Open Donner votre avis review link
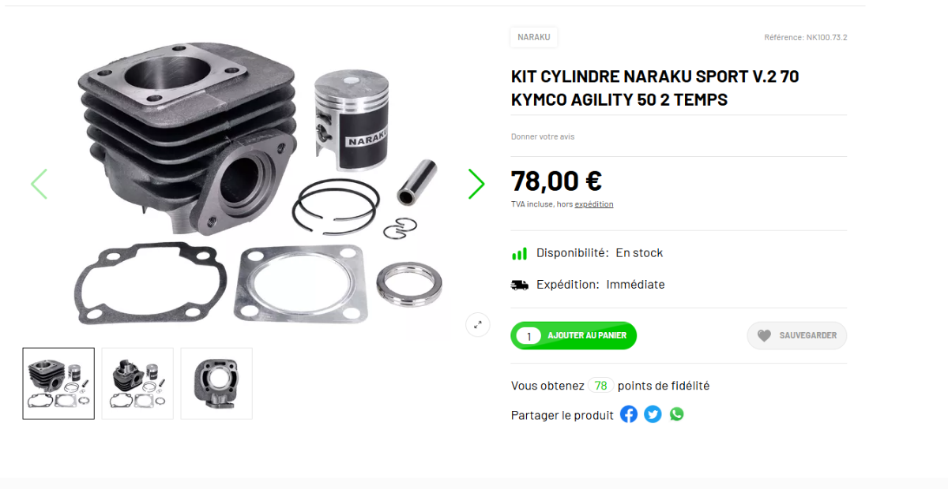This screenshot has width=948, height=489. click(543, 136)
